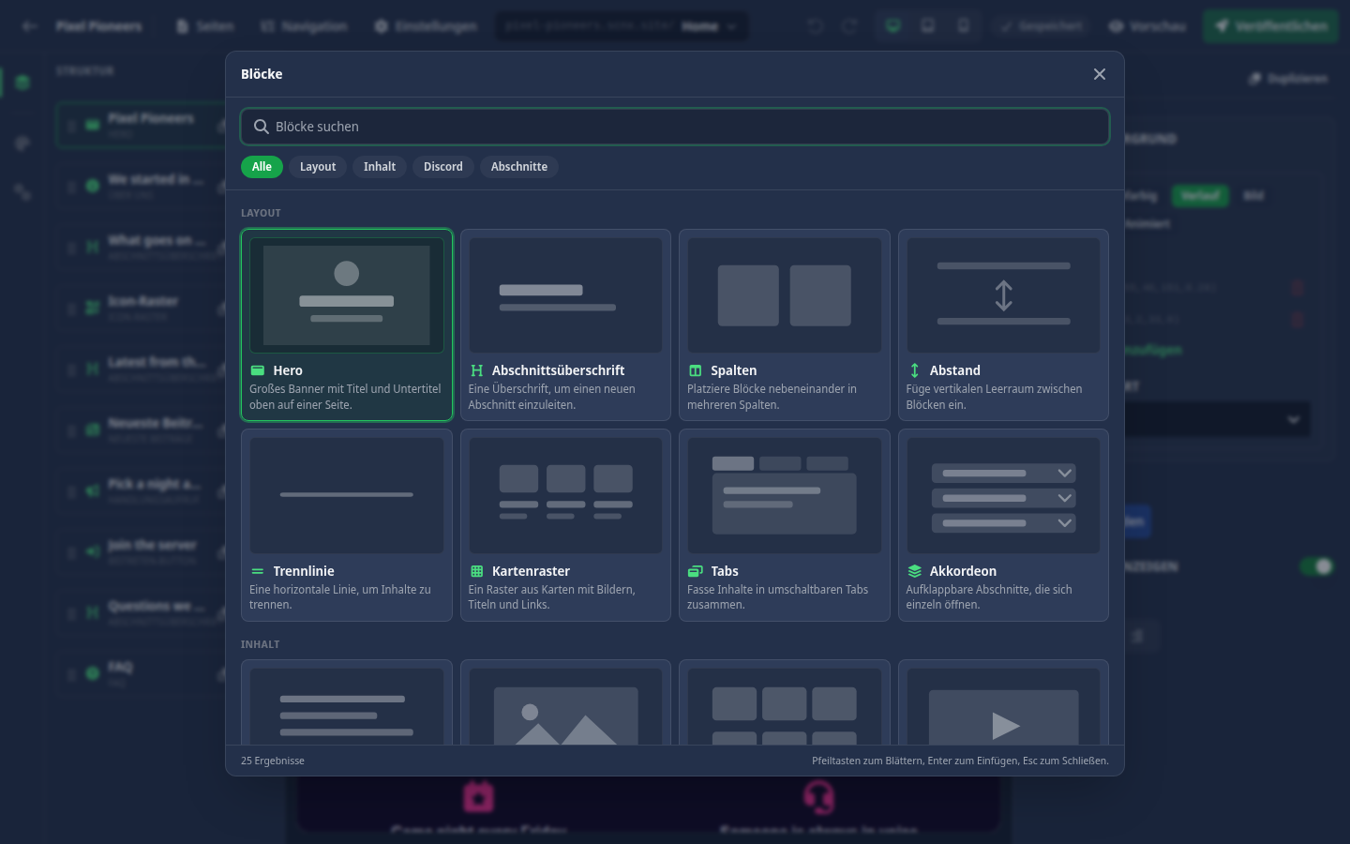
Task: Select the Hero block card
Action: coord(347,325)
